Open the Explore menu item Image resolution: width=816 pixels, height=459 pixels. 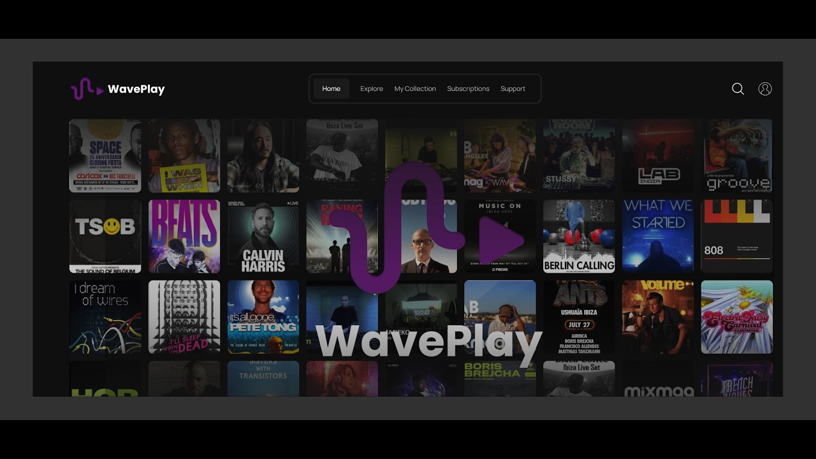(372, 89)
